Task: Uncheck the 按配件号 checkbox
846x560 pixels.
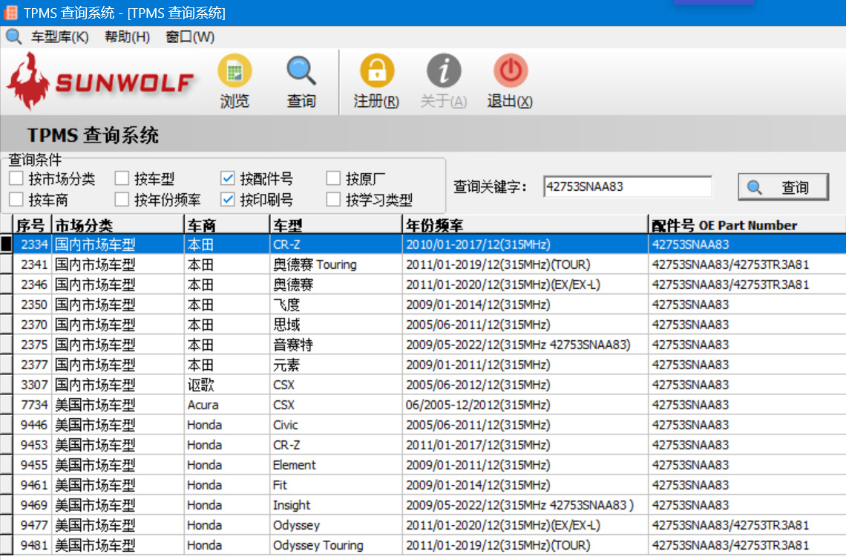Action: click(x=228, y=178)
